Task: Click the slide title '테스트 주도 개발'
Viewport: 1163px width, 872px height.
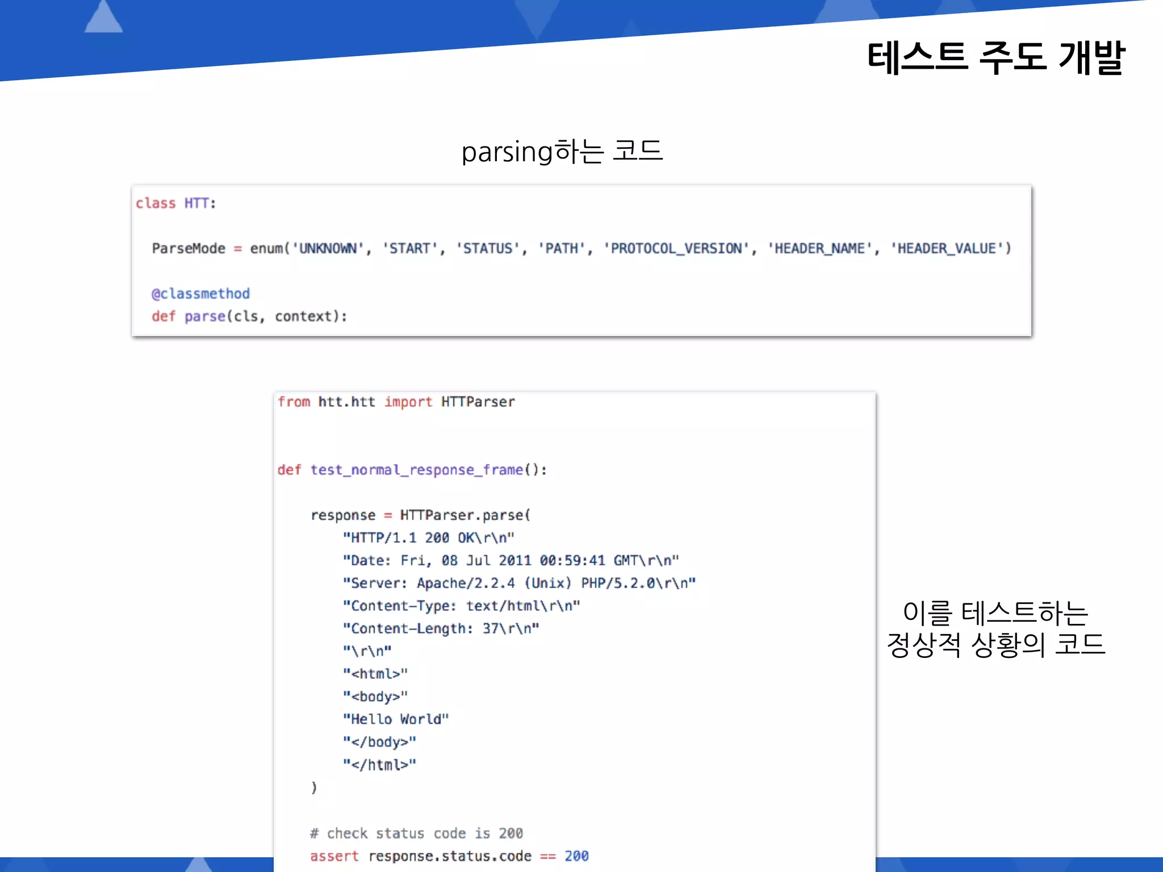Action: tap(995, 57)
